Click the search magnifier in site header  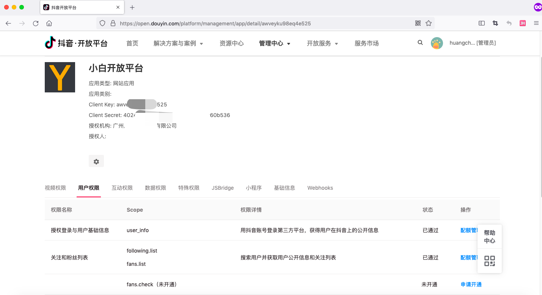pos(420,43)
